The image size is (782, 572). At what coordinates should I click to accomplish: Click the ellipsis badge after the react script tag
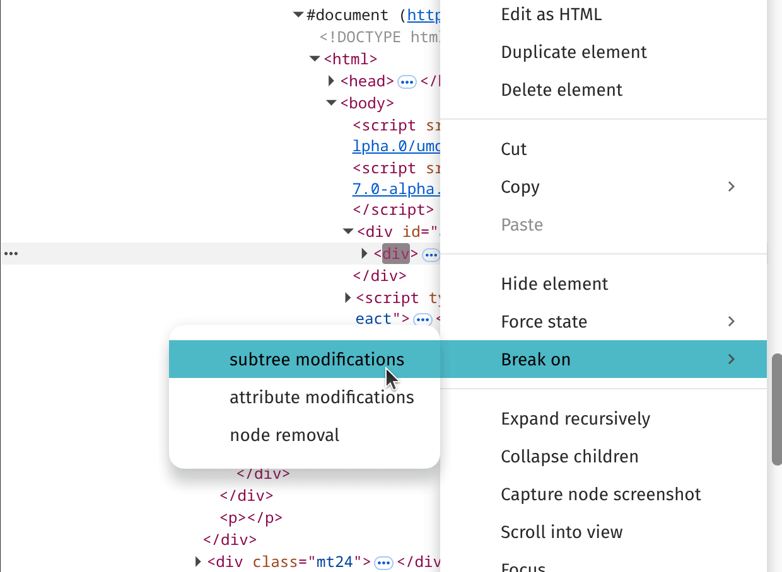(x=423, y=319)
